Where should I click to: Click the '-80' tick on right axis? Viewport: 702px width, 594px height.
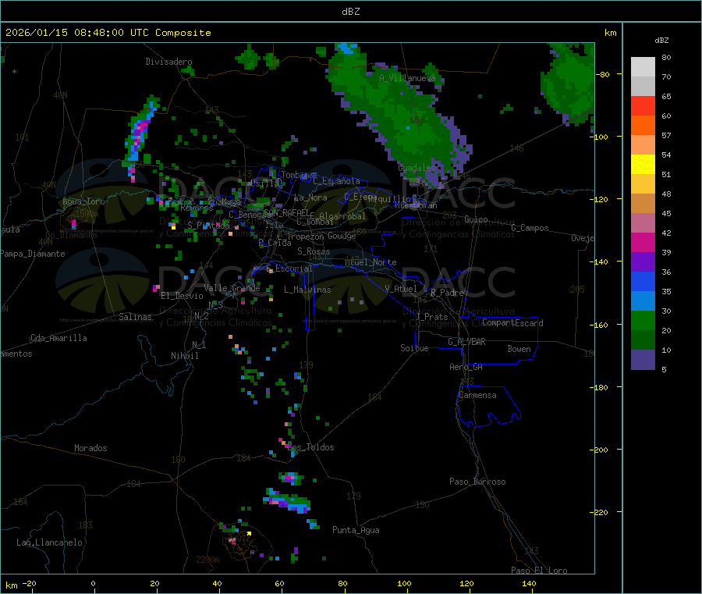(603, 74)
